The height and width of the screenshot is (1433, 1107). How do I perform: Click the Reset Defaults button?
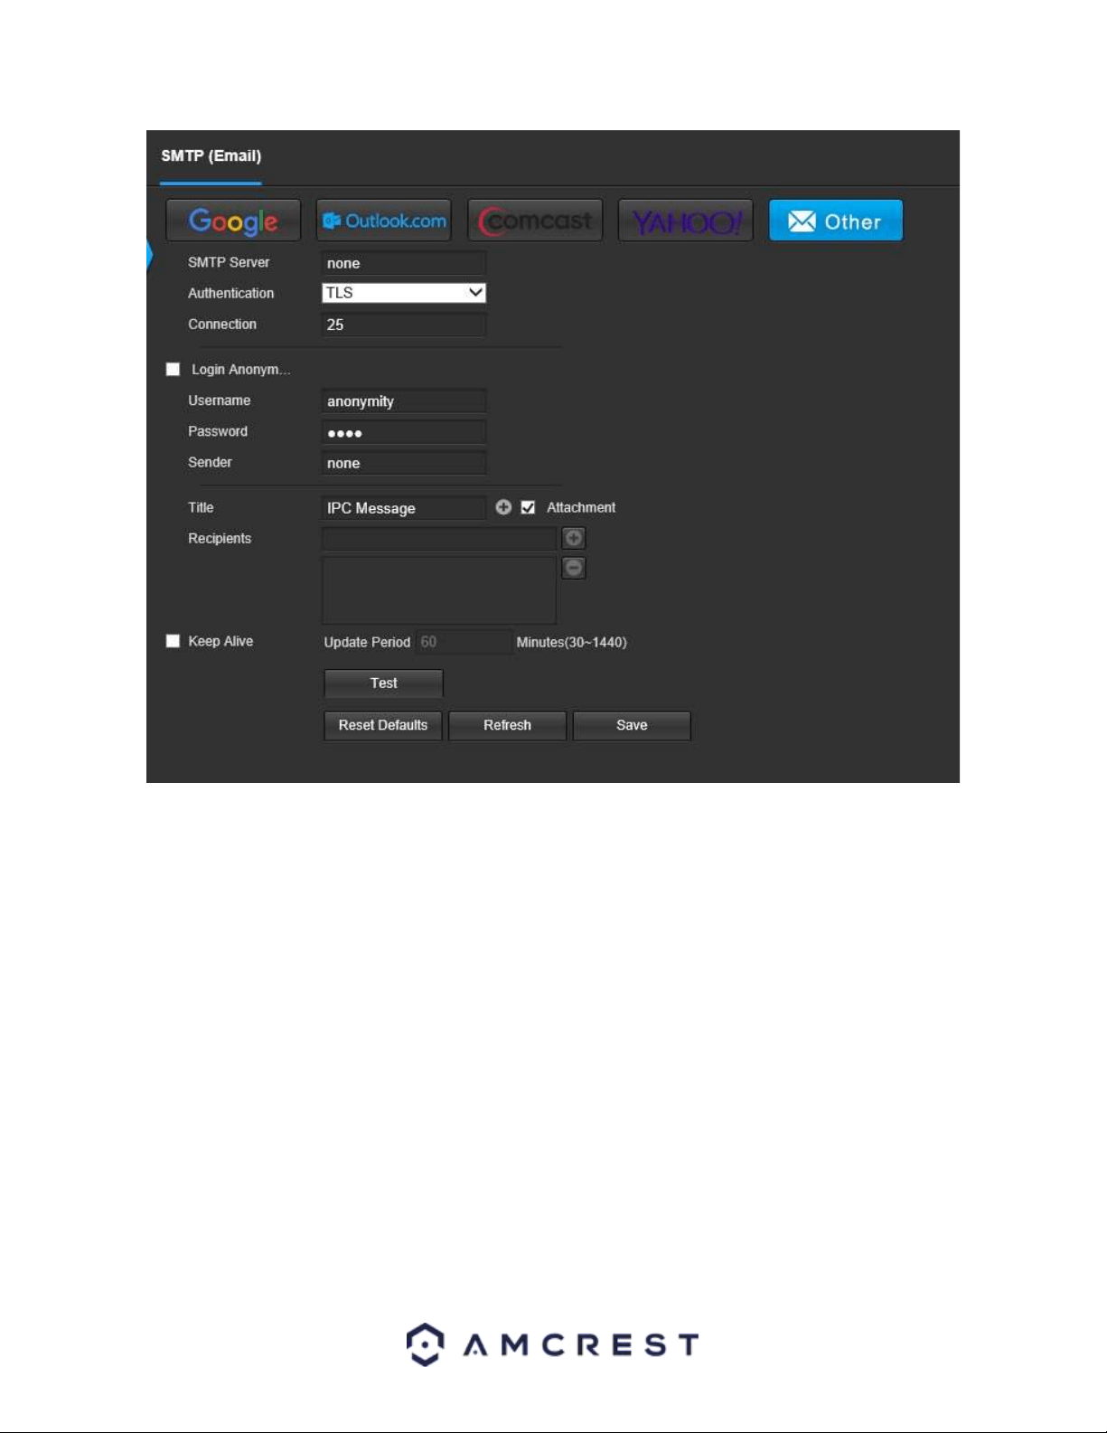[x=383, y=725]
